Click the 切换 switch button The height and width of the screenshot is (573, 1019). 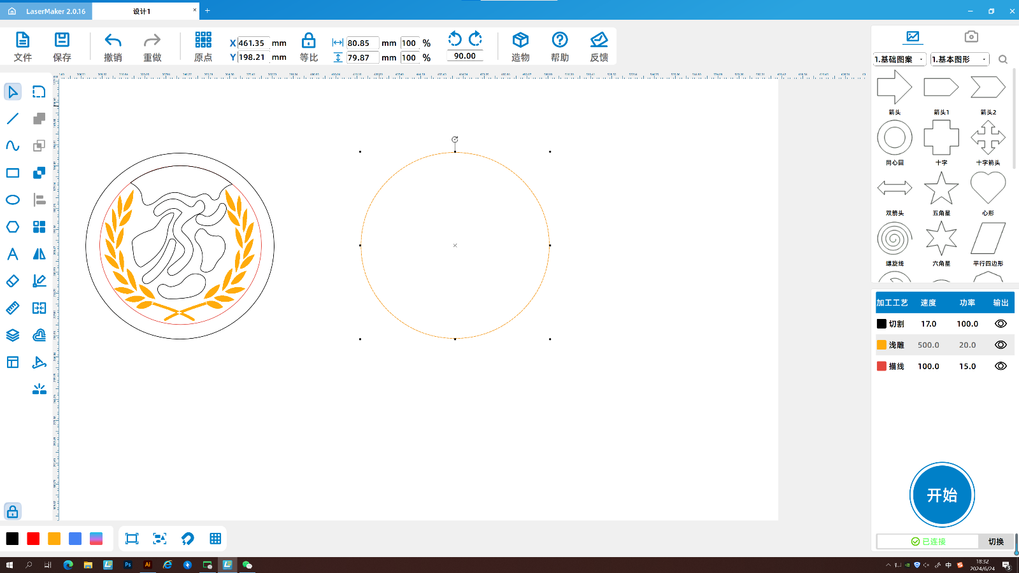995,541
